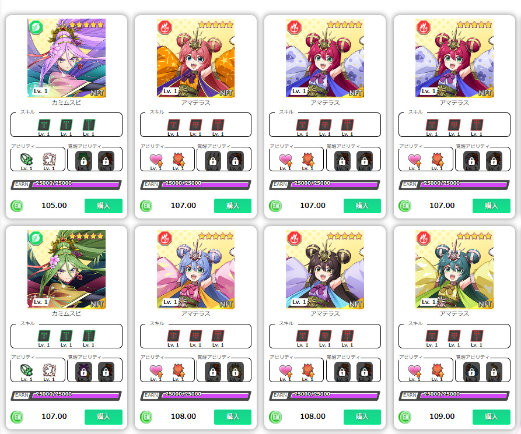Click the green coin icon beside the 105.00 price
Viewport: 521px width, 434px height.
pos(17,206)
